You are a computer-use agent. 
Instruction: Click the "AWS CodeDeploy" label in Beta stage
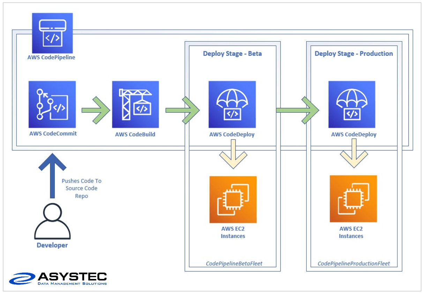tap(232, 134)
